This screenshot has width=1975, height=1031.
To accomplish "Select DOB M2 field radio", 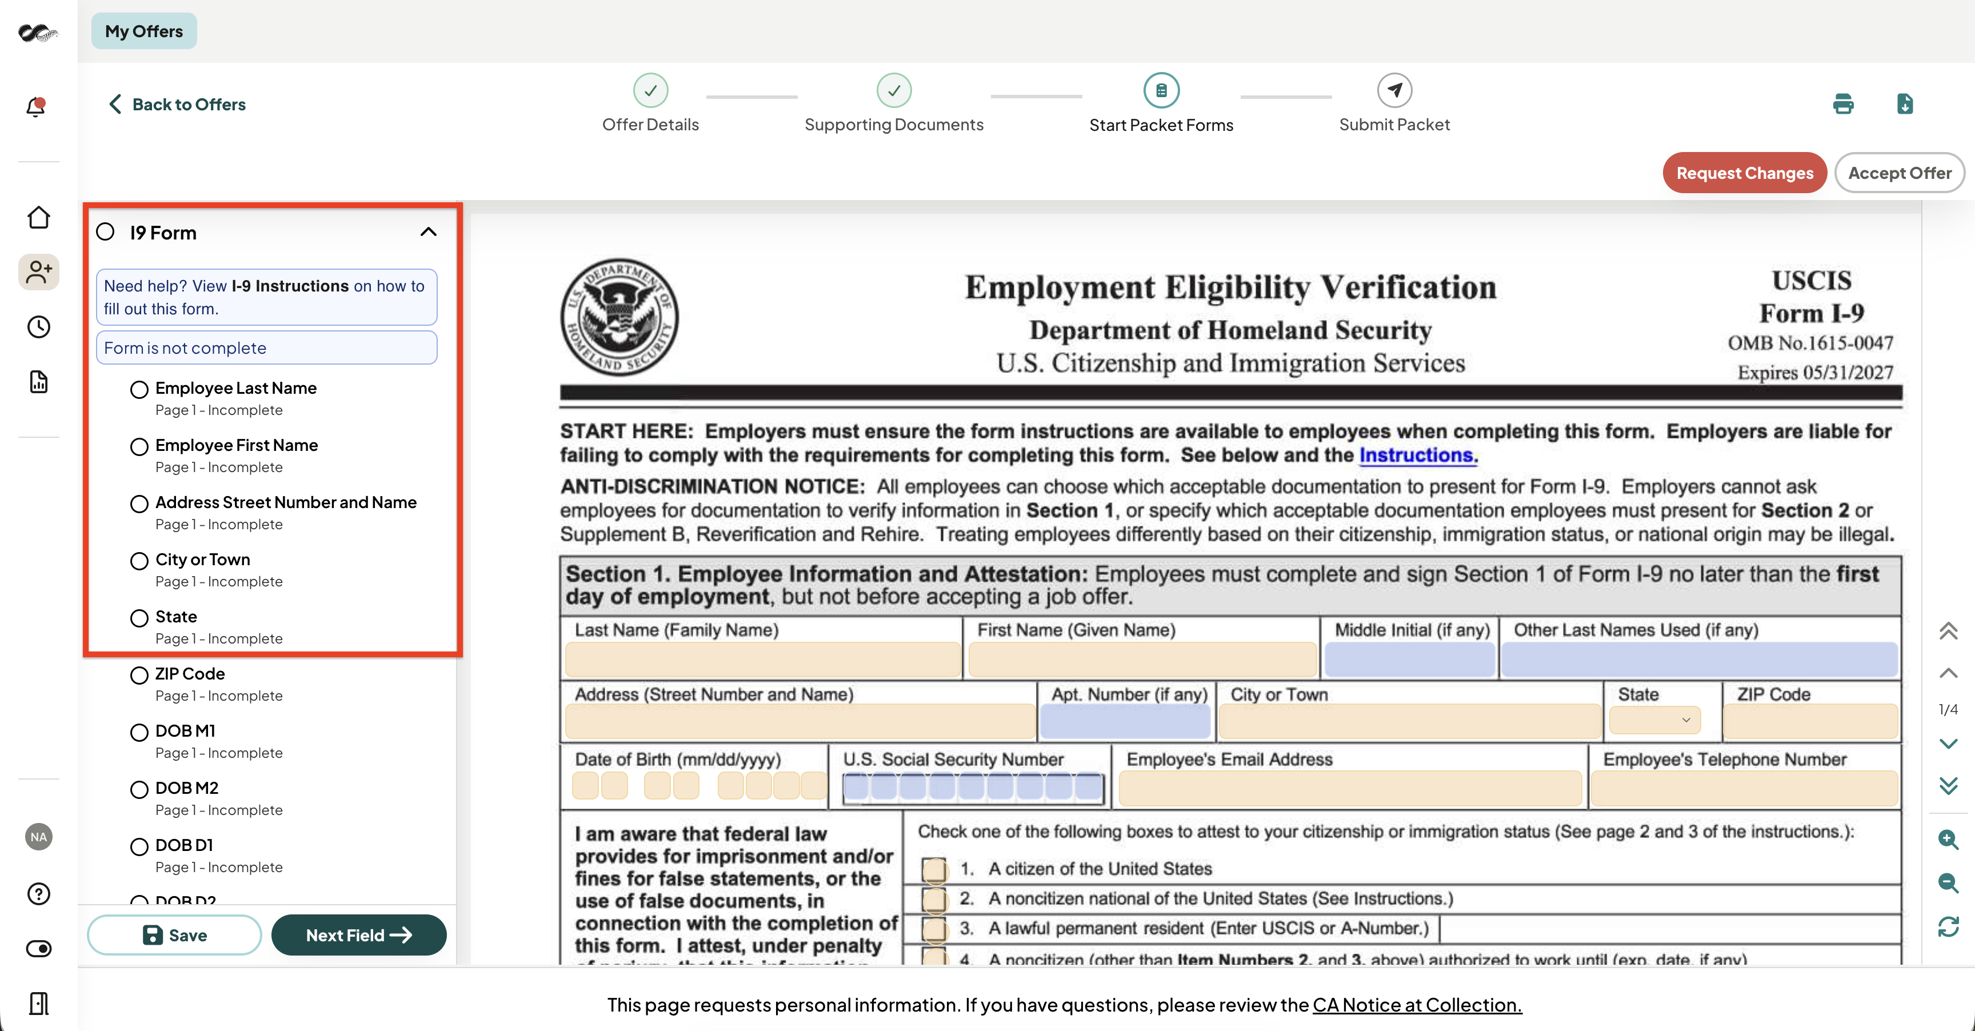I will tap(139, 790).
